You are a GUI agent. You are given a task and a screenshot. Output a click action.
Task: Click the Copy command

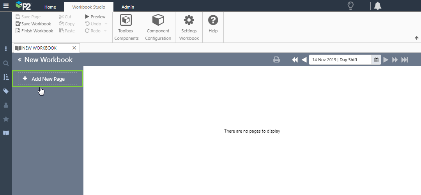(67, 24)
